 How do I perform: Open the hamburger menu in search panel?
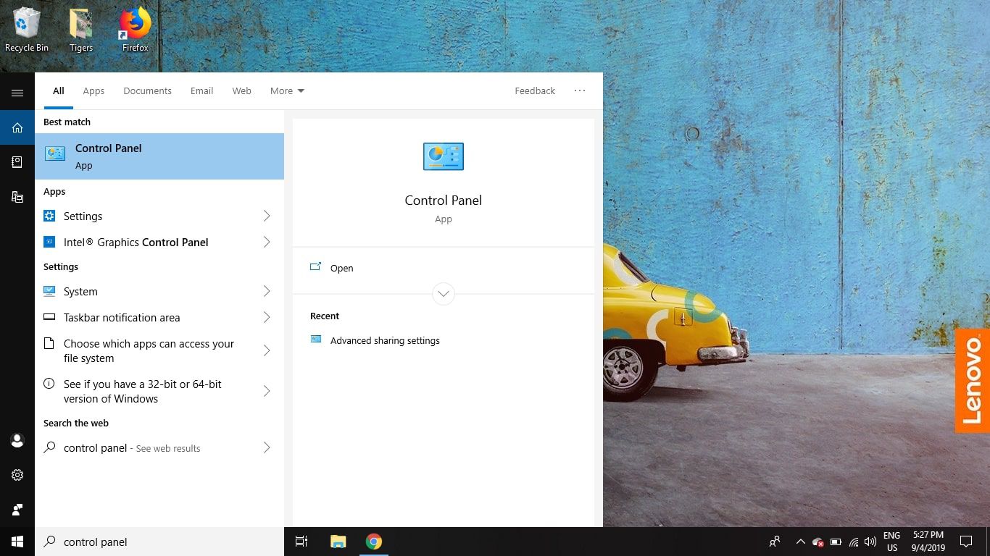(17, 93)
